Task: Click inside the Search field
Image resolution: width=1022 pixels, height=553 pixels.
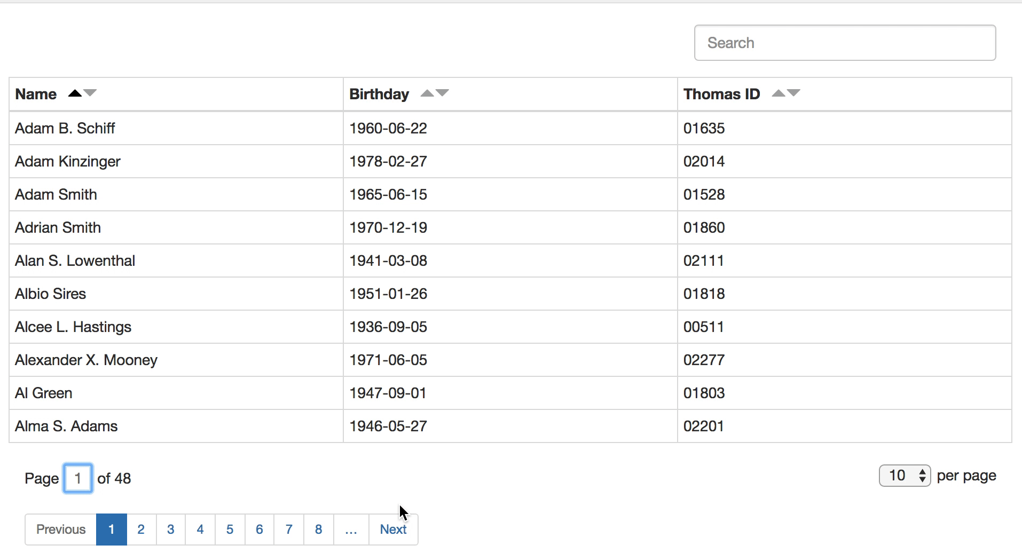Action: [x=844, y=43]
